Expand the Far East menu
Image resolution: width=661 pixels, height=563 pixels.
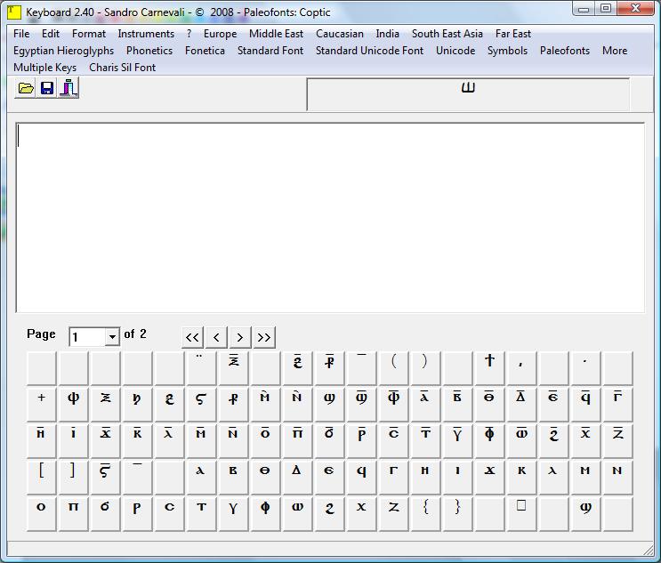coord(513,34)
